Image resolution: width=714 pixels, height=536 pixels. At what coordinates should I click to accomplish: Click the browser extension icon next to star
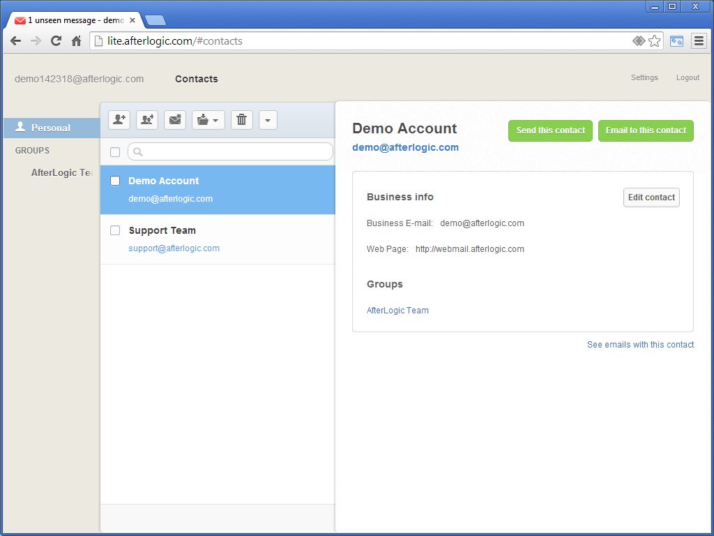point(676,41)
